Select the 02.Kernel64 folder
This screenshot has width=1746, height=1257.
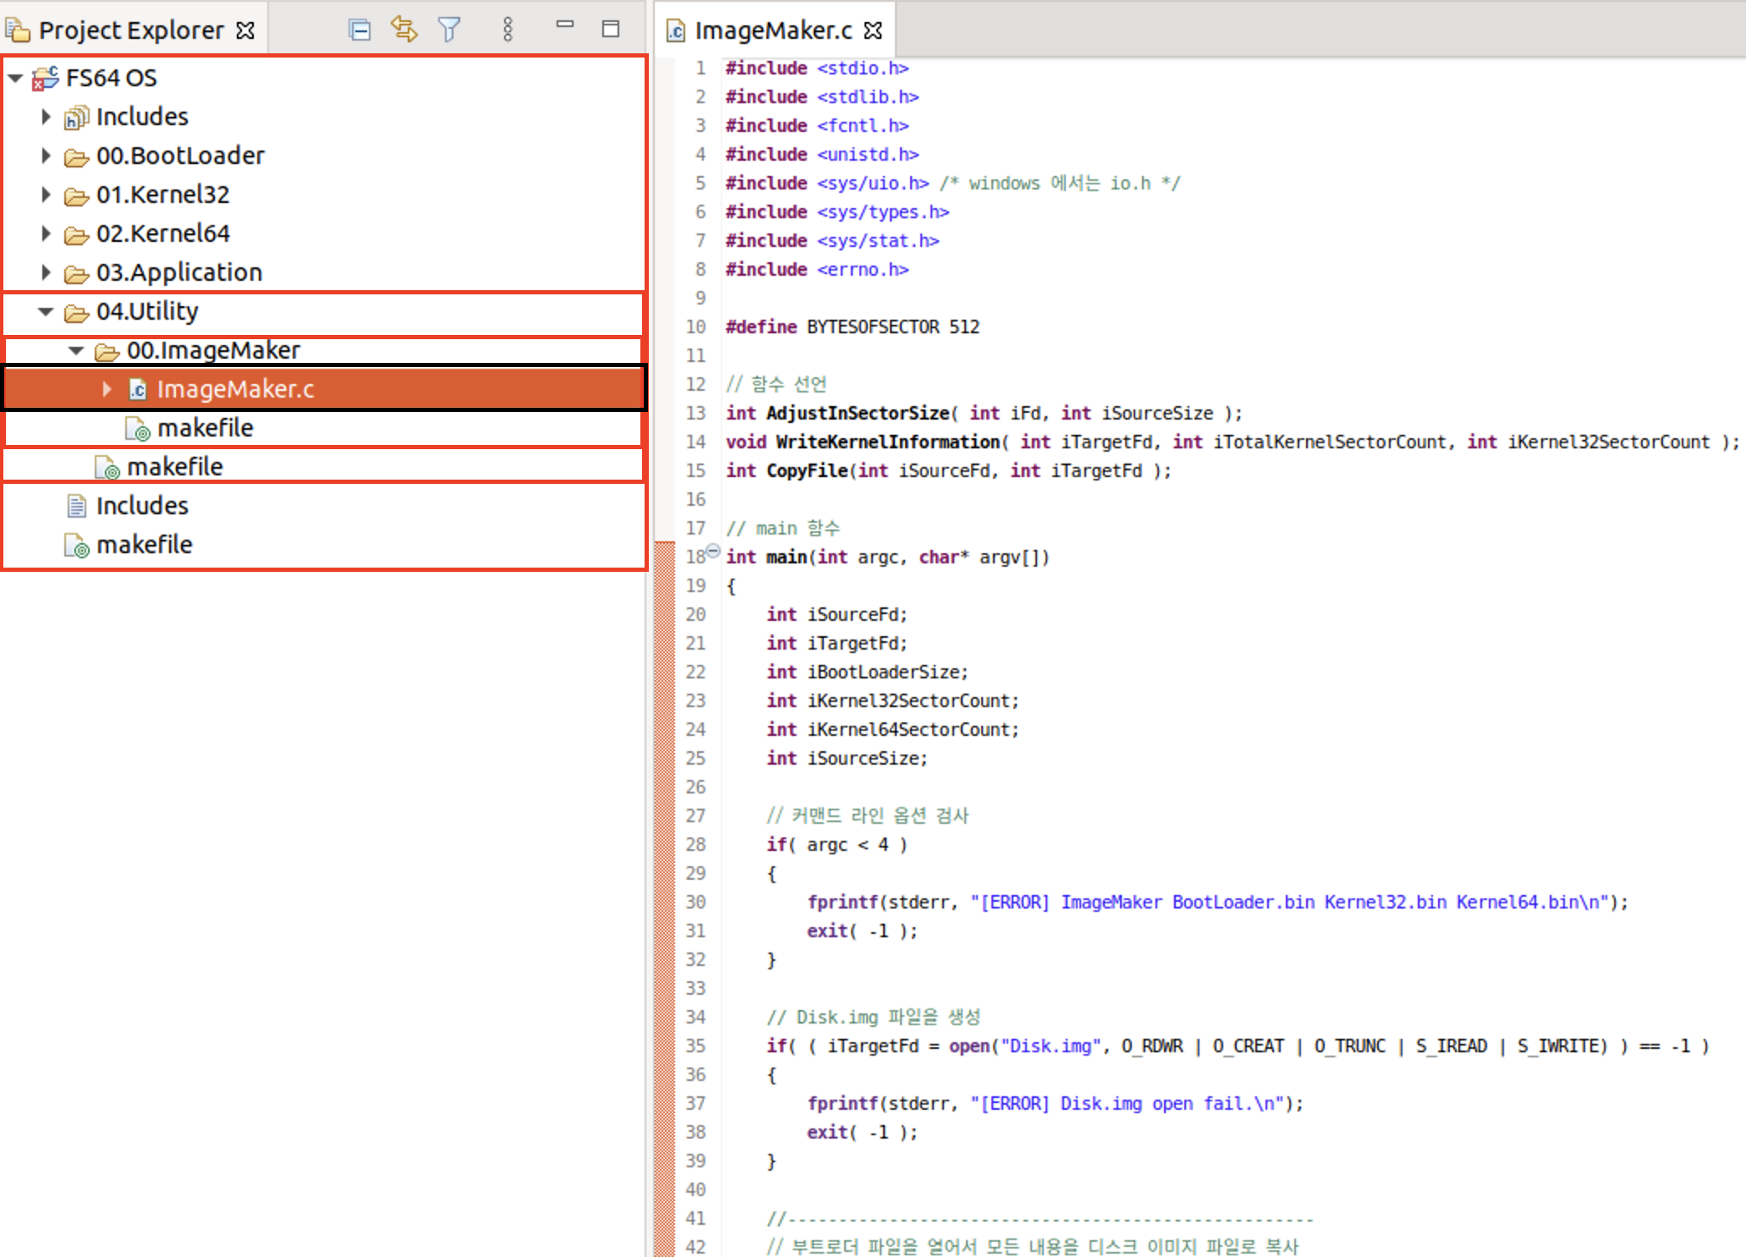point(162,233)
